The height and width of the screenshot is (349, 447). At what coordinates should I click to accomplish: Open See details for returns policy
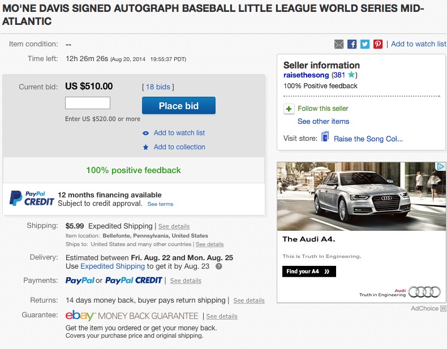[249, 300]
